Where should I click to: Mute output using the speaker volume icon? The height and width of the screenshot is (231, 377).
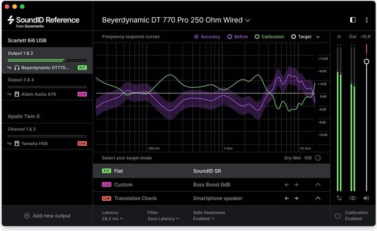[366, 198]
